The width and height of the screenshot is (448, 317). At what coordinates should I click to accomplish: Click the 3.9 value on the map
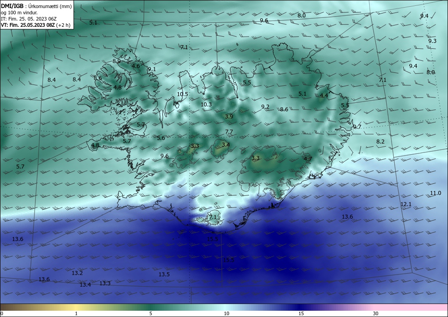tap(229, 116)
